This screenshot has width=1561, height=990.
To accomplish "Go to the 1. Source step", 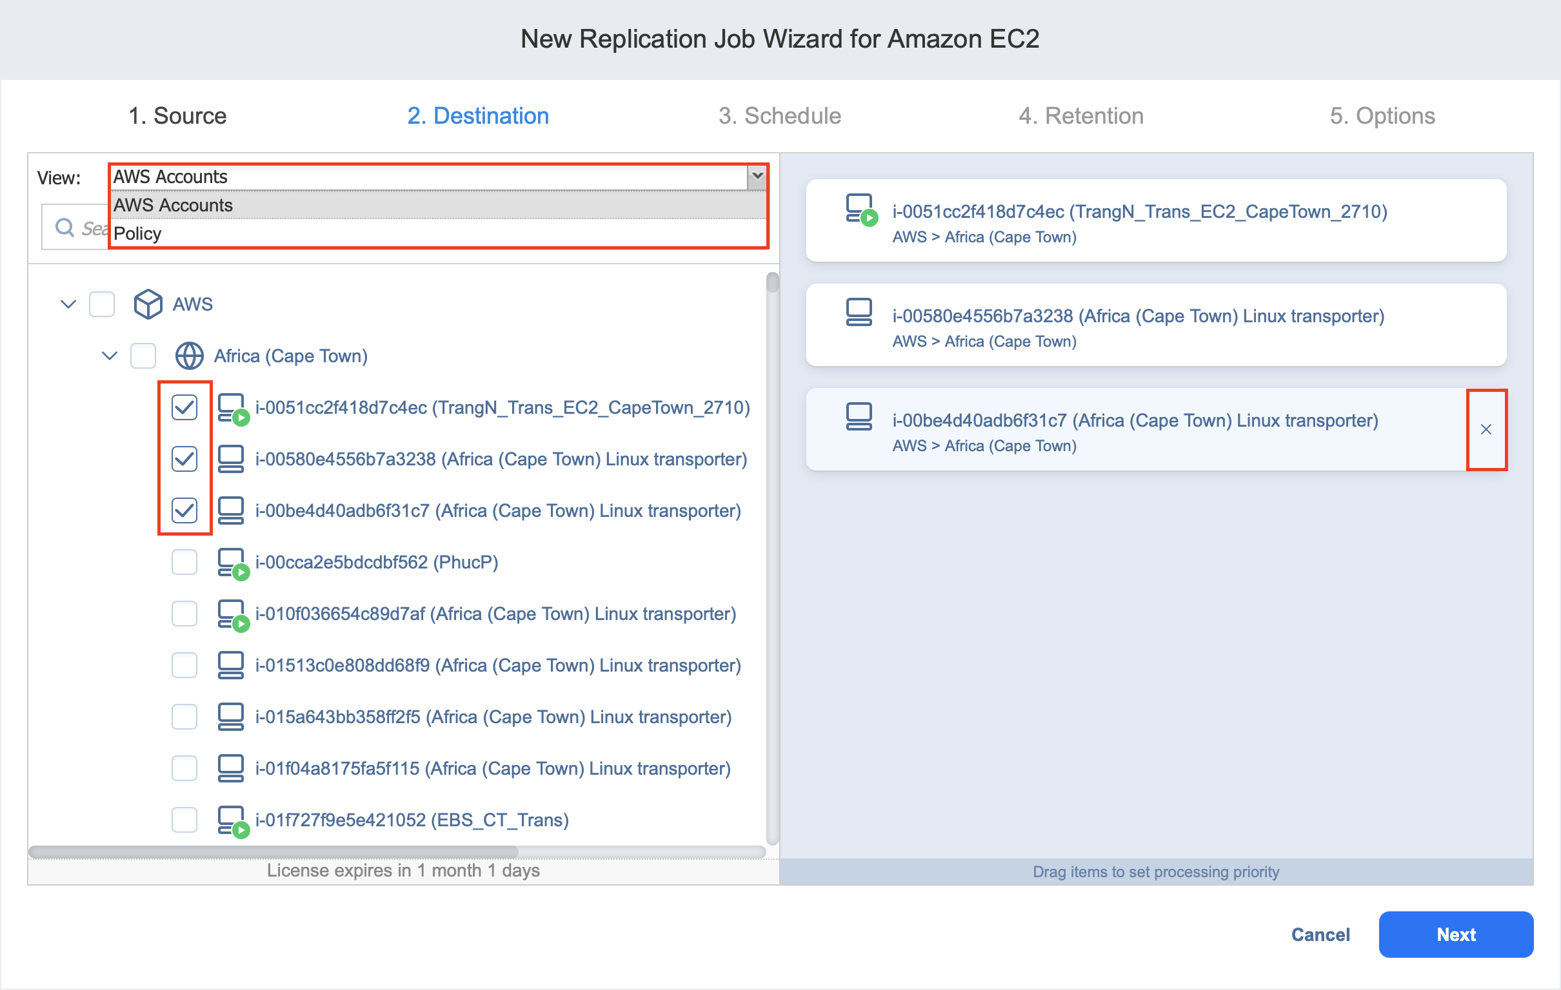I will [x=177, y=116].
